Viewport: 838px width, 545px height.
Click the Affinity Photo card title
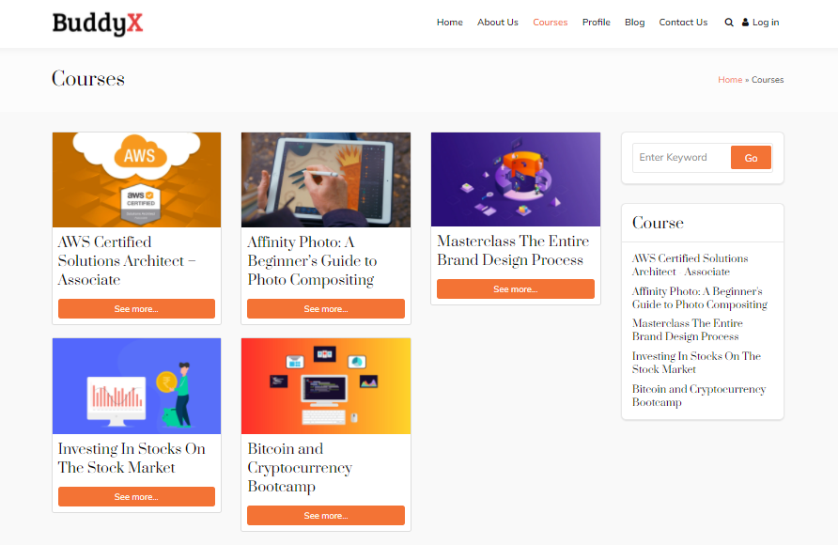312,260
